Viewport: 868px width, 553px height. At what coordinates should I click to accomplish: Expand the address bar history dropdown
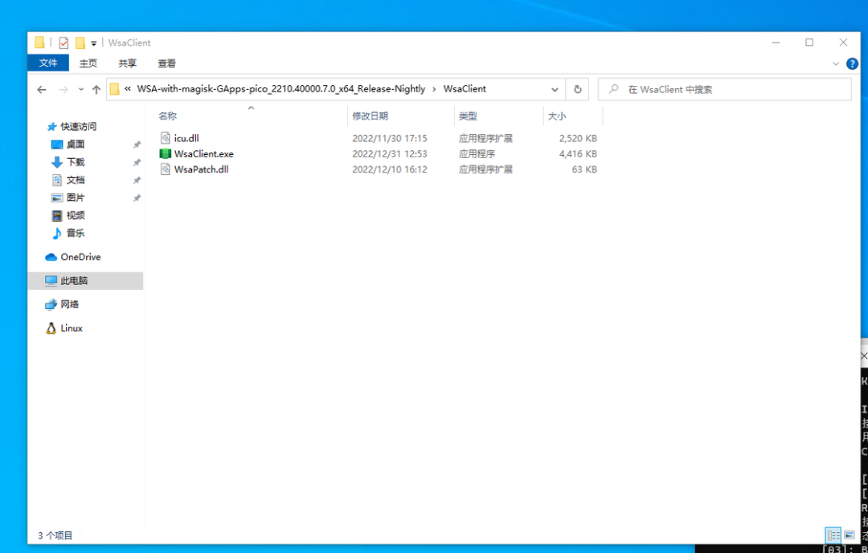point(555,89)
